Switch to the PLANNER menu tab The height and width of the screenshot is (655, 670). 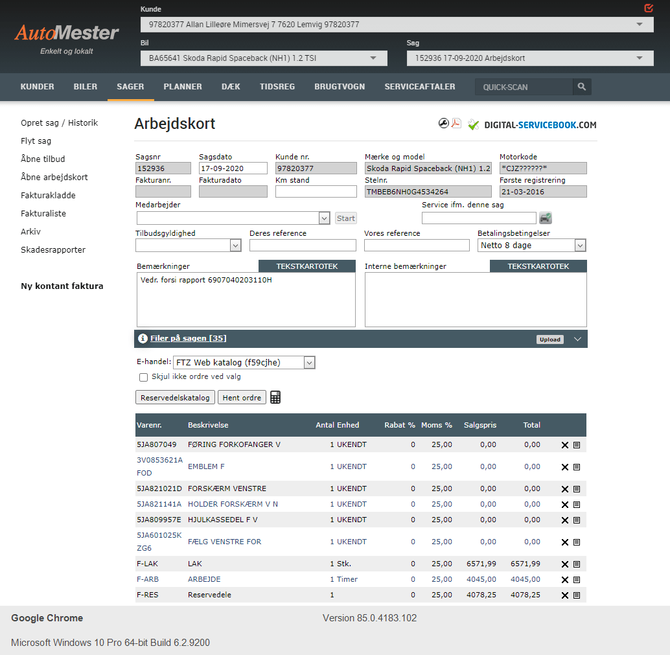tap(183, 87)
